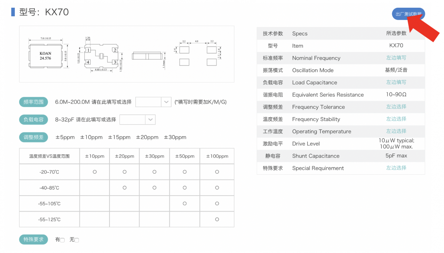444x253 pixels.
Task: Check the 无 special requirement checkbox
Action: click(77, 240)
